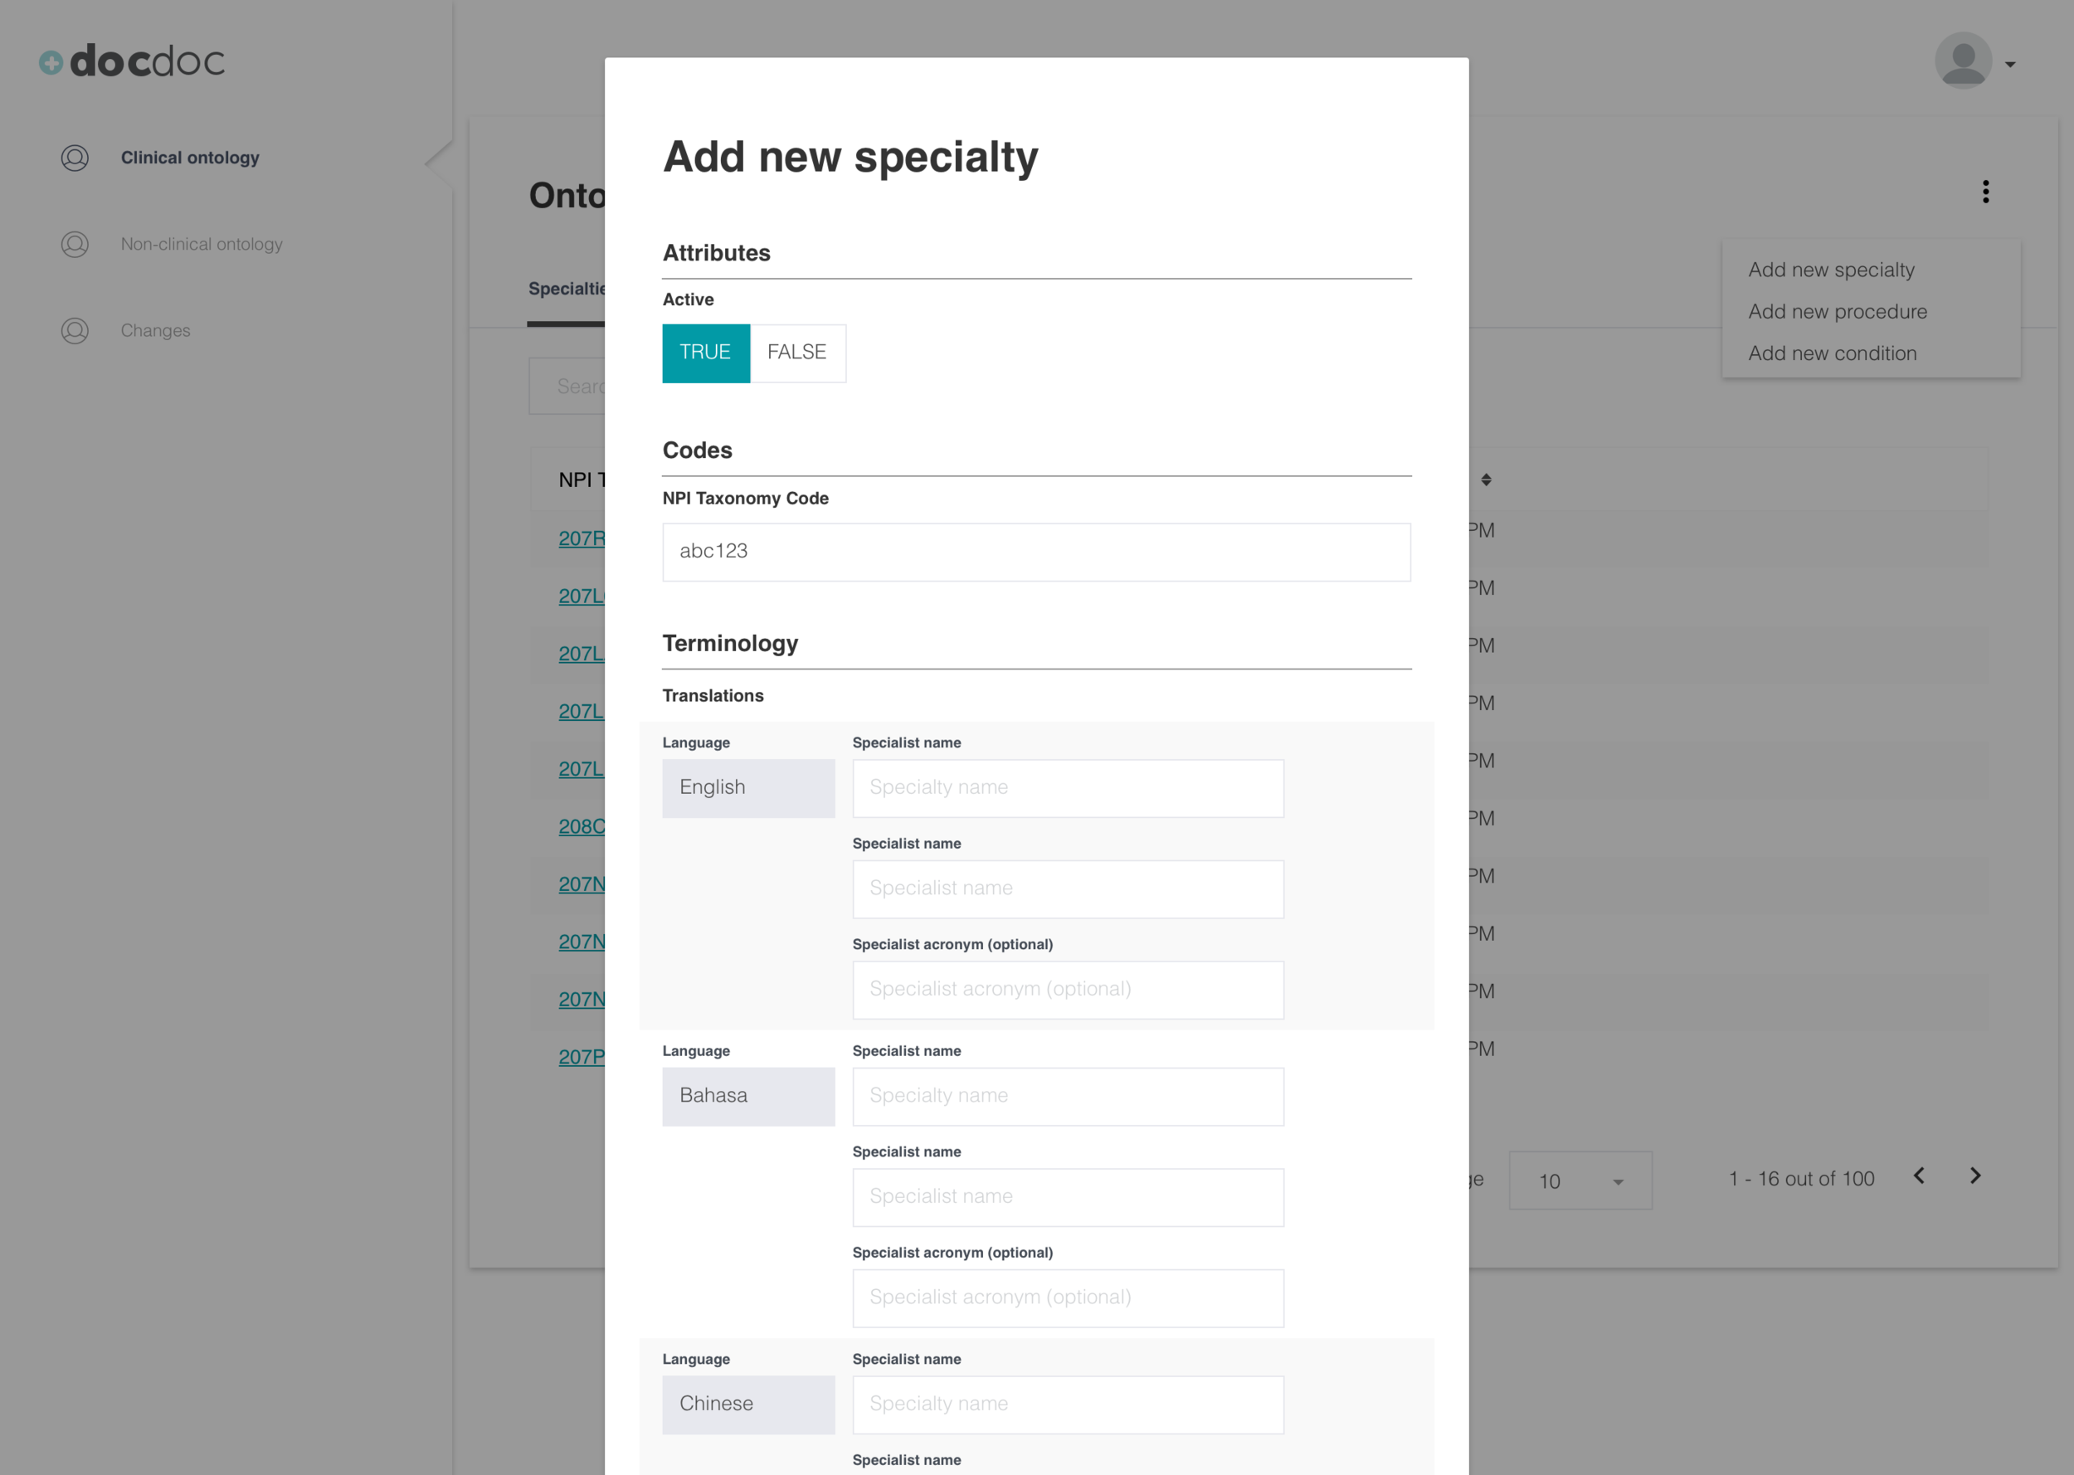Click the docdoc logo icon
Image resolution: width=2074 pixels, height=1475 pixels.
pyautogui.click(x=51, y=63)
